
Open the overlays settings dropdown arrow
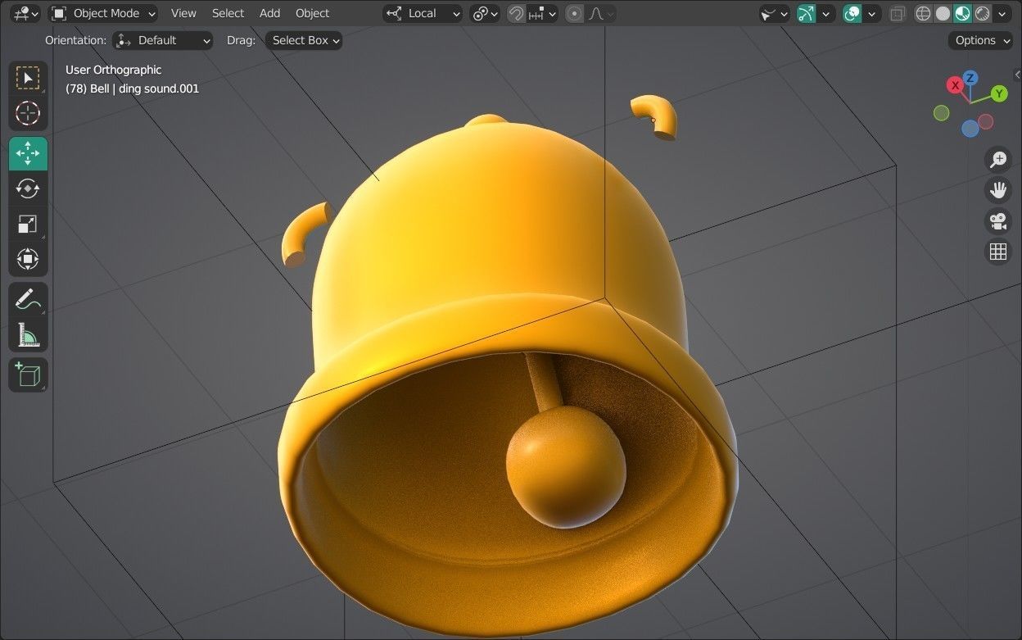click(x=873, y=13)
